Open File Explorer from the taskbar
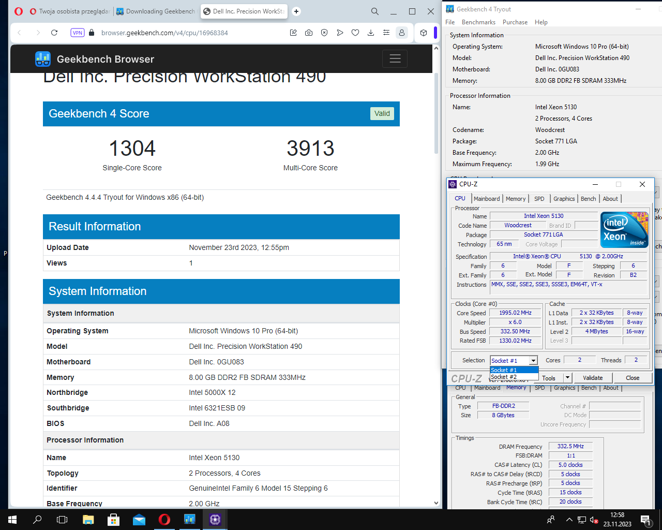 pos(88,520)
